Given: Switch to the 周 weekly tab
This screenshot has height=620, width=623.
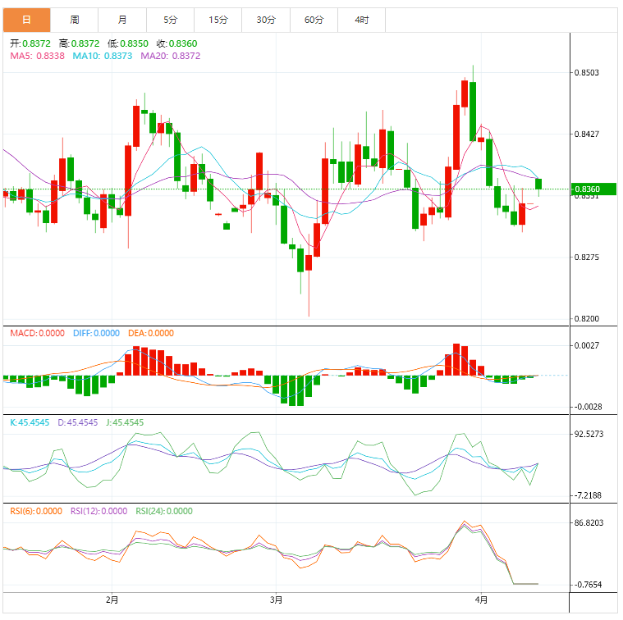Looking at the screenshot, I should coord(75,20).
